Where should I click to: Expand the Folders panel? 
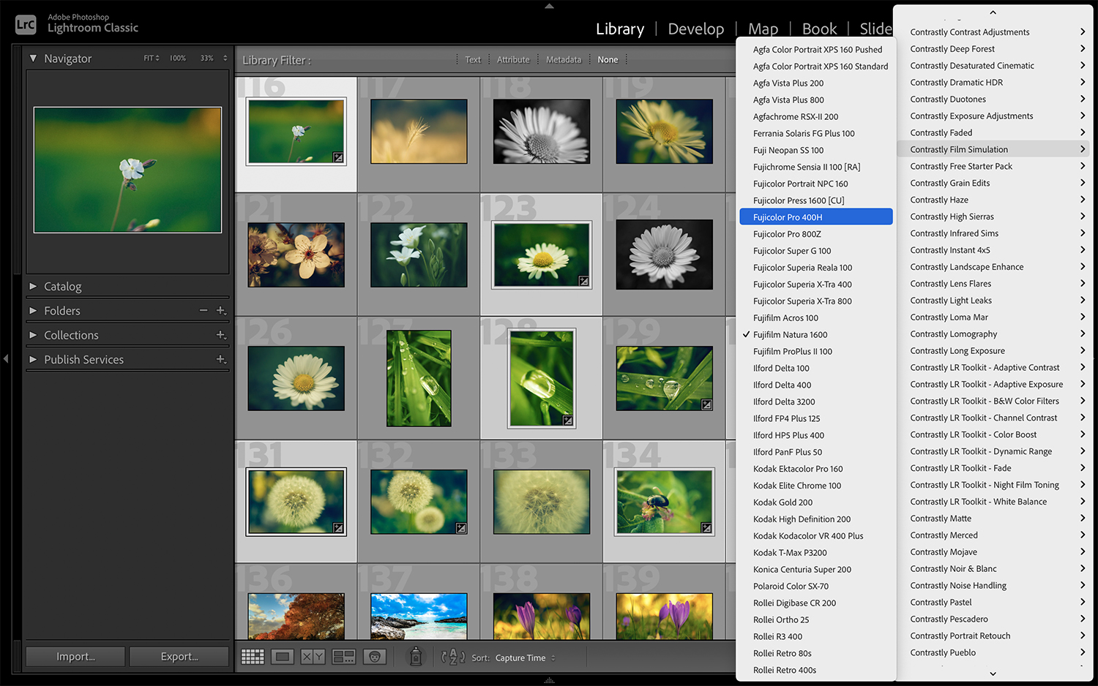33,311
